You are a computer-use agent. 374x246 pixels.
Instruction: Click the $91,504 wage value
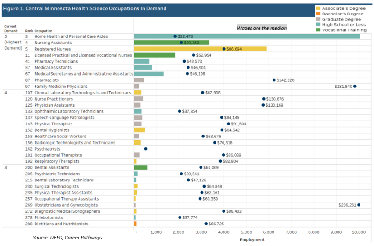238,123
